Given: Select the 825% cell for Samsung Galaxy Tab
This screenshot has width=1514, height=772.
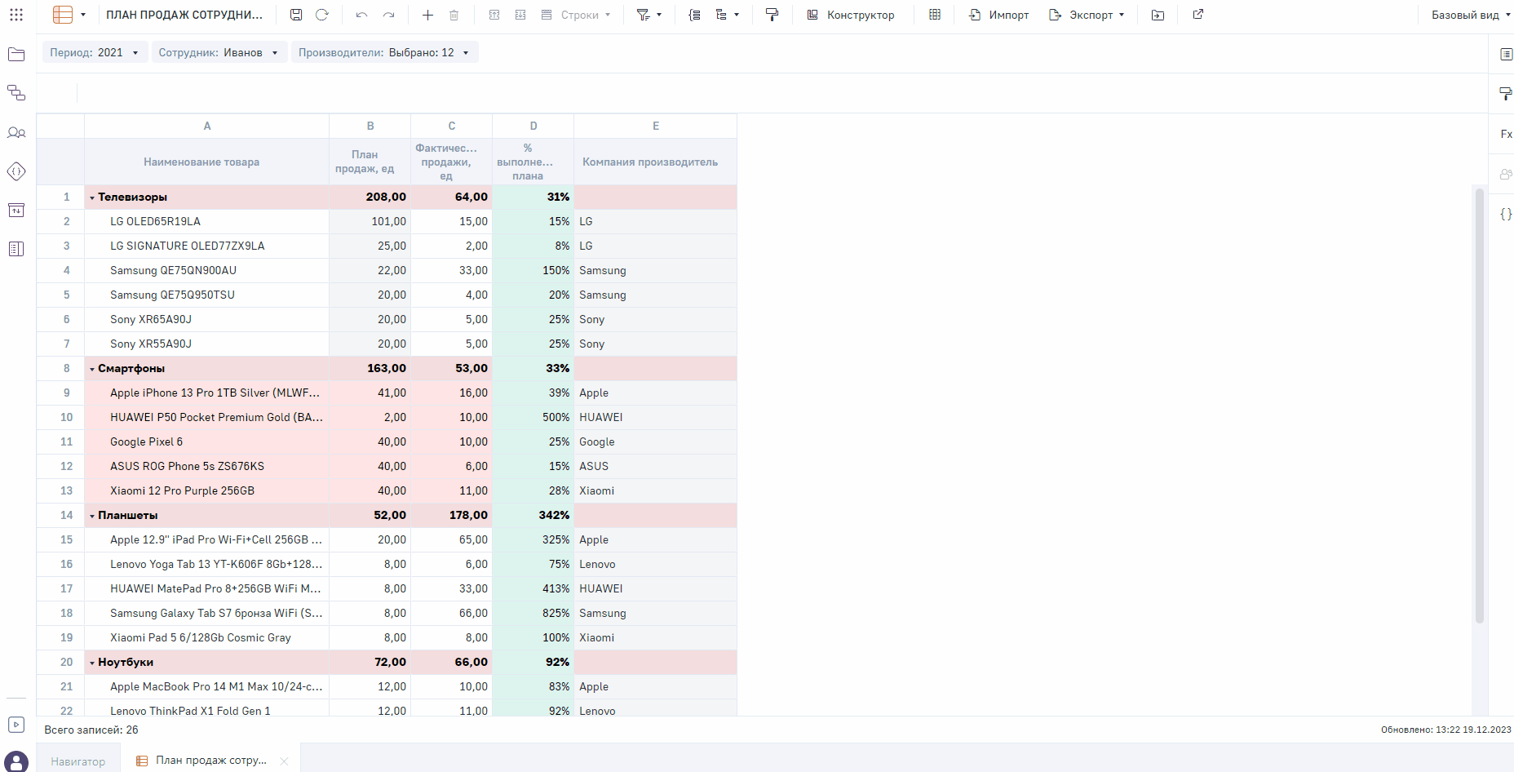Looking at the screenshot, I should [533, 614].
